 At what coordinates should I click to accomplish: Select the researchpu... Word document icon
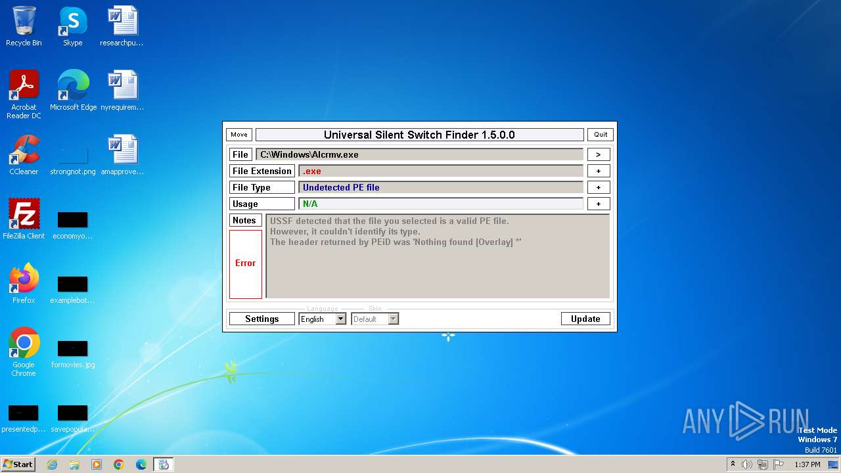[122, 26]
